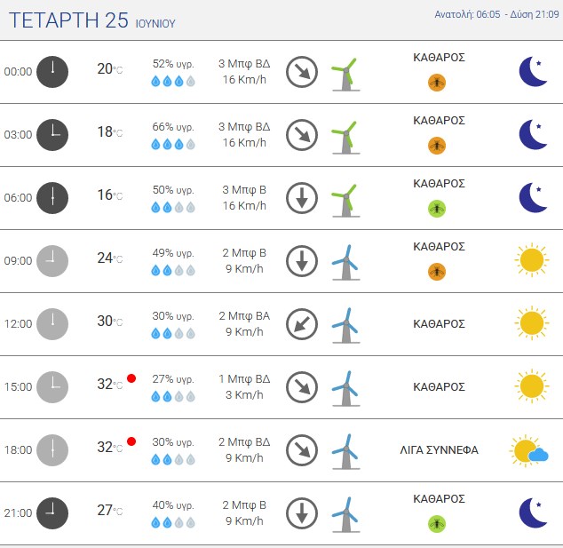Click the sun icon in the 12:00 row
This screenshot has width=563, height=548.
coord(532,322)
